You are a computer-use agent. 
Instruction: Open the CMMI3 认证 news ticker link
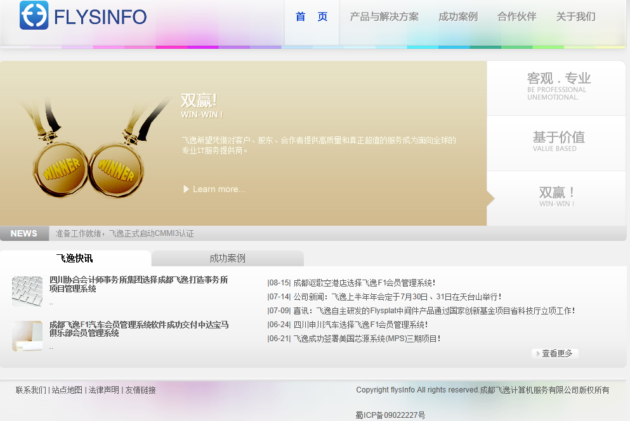[x=125, y=233]
